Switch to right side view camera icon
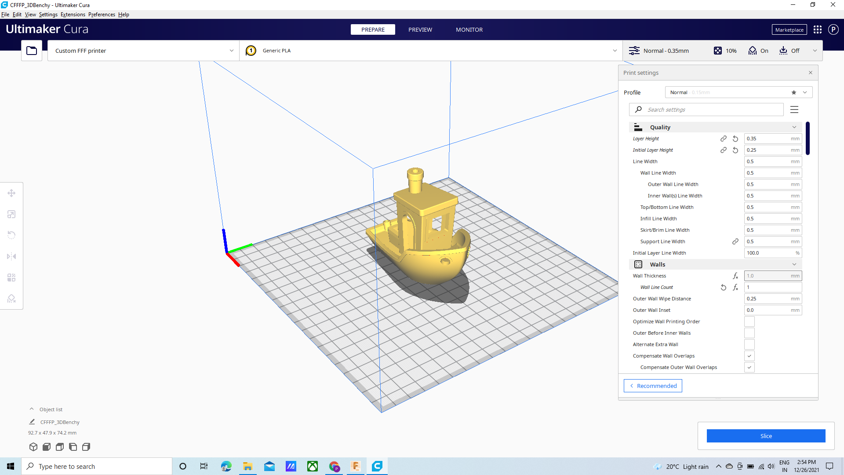 point(86,447)
